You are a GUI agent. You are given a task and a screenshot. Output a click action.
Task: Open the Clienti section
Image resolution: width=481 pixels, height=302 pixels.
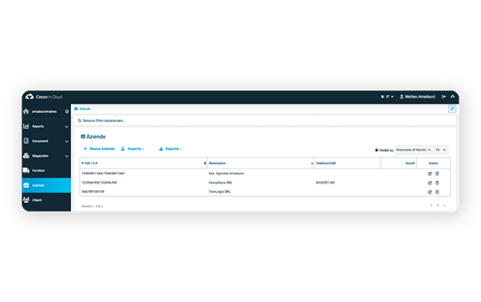[x=46, y=200]
